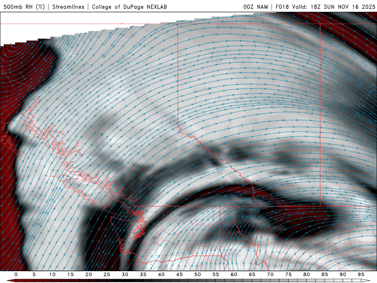Screen dimensions: 377x283
Task: Click the colorbar label '90'
Action: point(343,275)
